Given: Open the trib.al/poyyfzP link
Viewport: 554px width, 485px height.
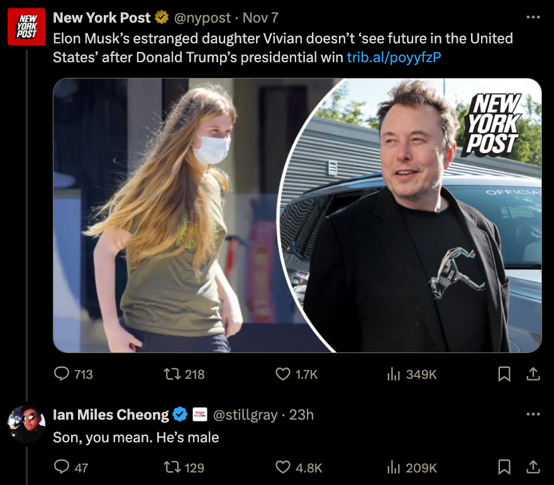Looking at the screenshot, I should coord(394,57).
